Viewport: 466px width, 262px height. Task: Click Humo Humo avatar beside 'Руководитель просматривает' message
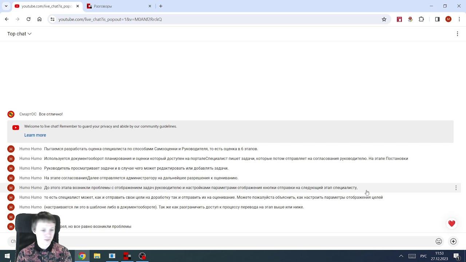tap(11, 168)
